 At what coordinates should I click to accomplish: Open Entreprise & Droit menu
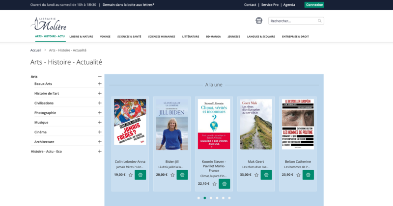click(296, 37)
